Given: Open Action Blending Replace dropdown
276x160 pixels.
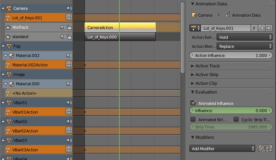Looking at the screenshot, I should (244, 46).
